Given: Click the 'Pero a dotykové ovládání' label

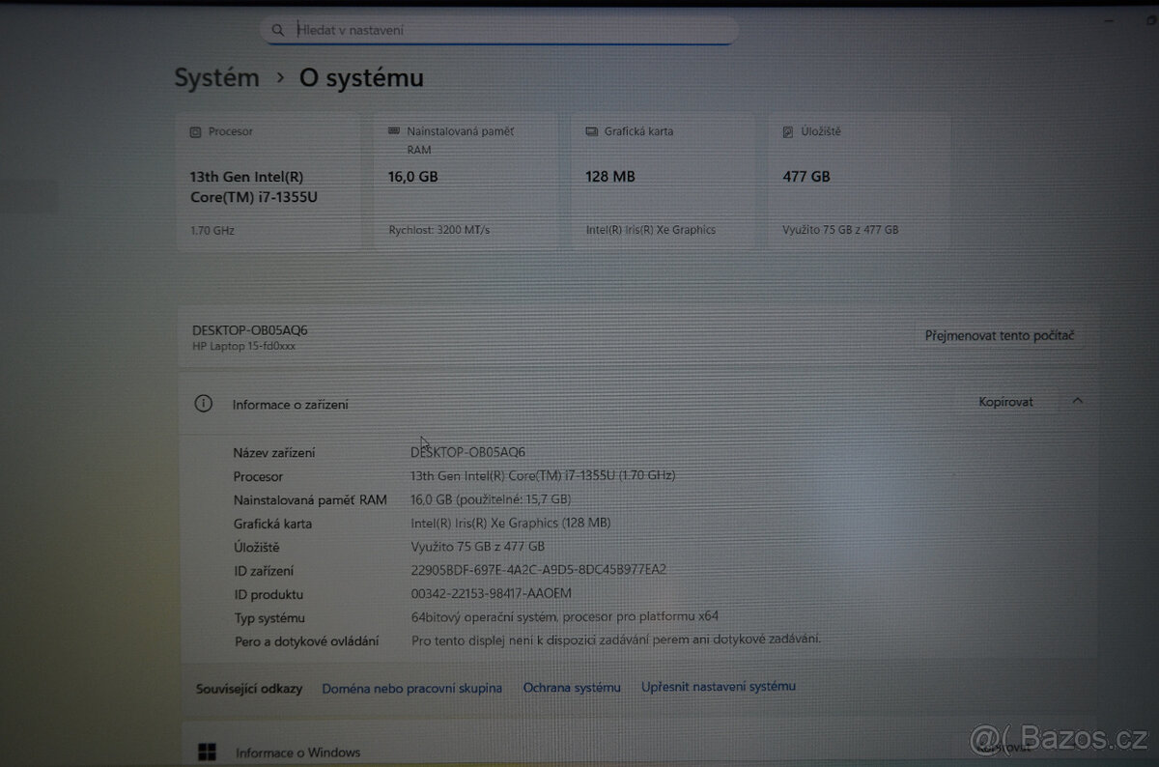Looking at the screenshot, I should tap(306, 641).
